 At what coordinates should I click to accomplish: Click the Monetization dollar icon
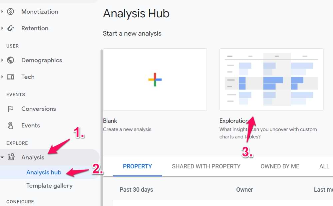[x=10, y=11]
